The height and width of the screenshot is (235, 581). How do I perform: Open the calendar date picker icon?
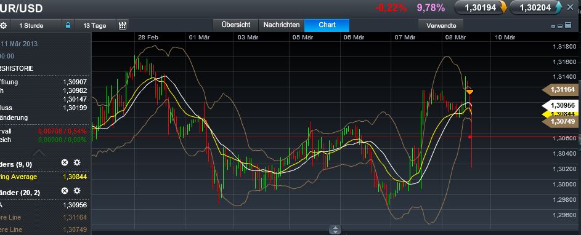[123, 26]
